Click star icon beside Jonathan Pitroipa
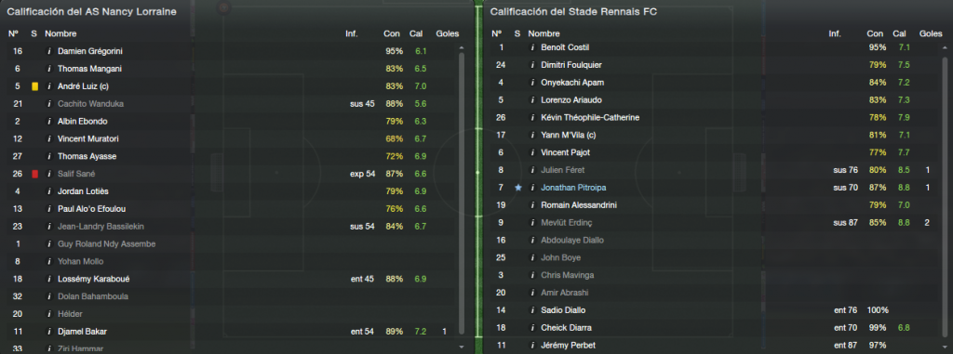 [x=517, y=189]
